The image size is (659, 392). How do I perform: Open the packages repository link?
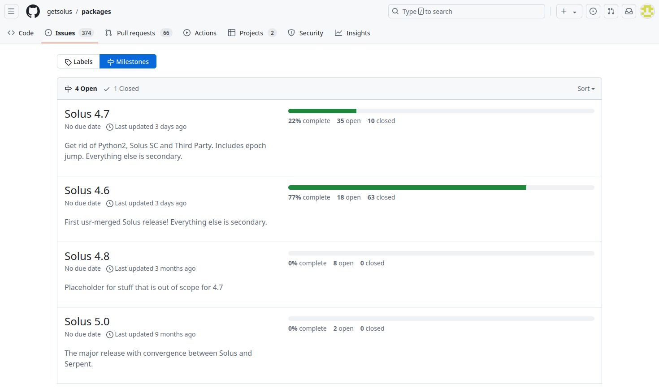(96, 12)
